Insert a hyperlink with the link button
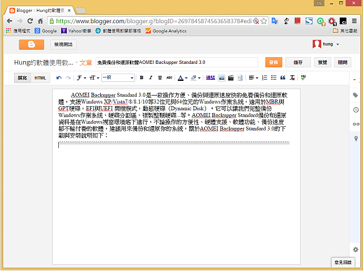The width and height of the screenshot is (363, 272). [x=211, y=77]
